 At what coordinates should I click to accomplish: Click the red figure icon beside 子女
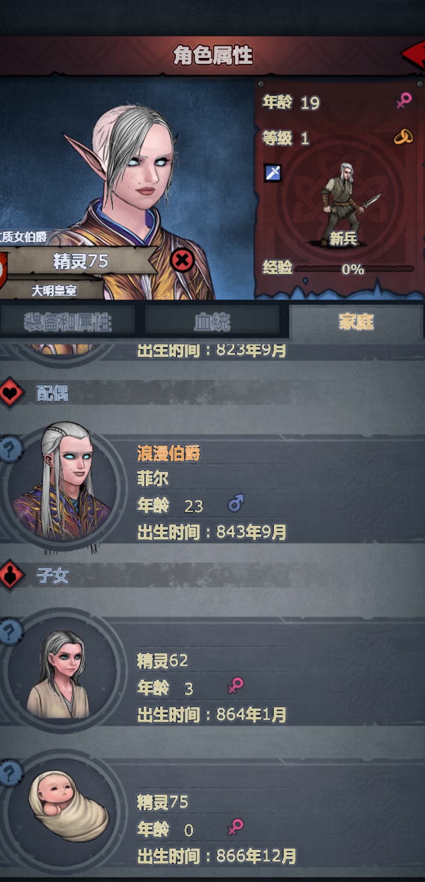tap(11, 574)
